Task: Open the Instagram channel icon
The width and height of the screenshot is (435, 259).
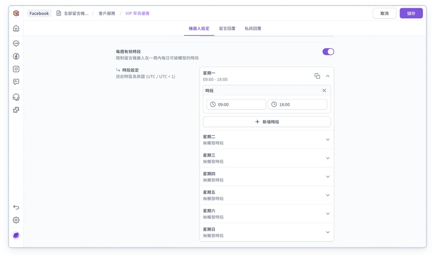Action: 16,69
